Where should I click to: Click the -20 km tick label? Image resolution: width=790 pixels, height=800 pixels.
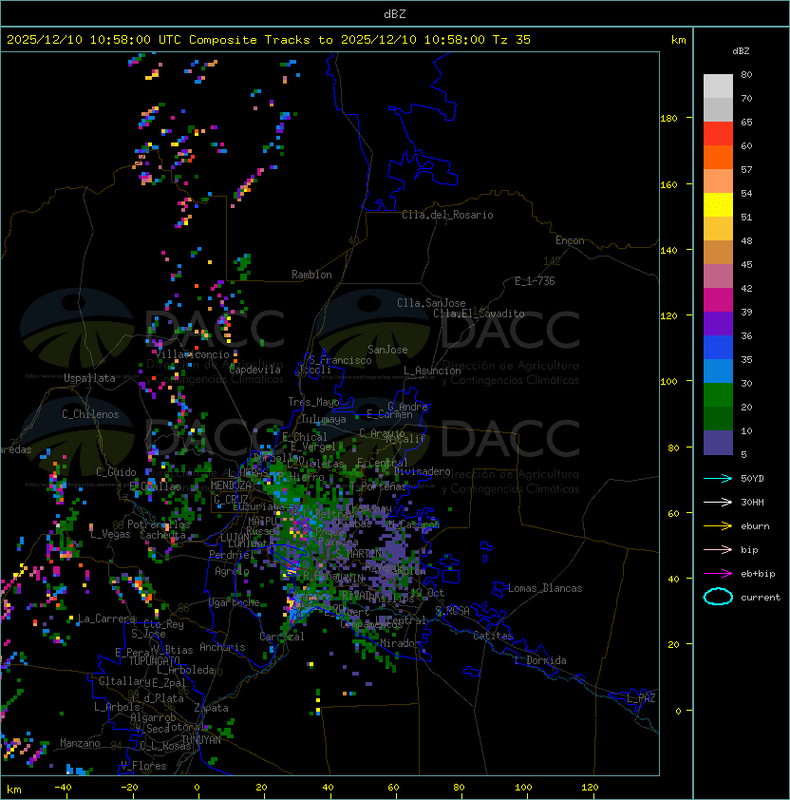(129, 788)
